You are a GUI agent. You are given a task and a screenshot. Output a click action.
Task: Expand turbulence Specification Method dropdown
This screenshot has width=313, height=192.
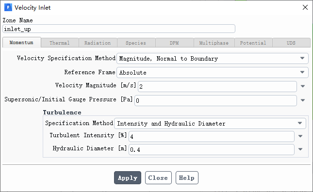click(210, 124)
